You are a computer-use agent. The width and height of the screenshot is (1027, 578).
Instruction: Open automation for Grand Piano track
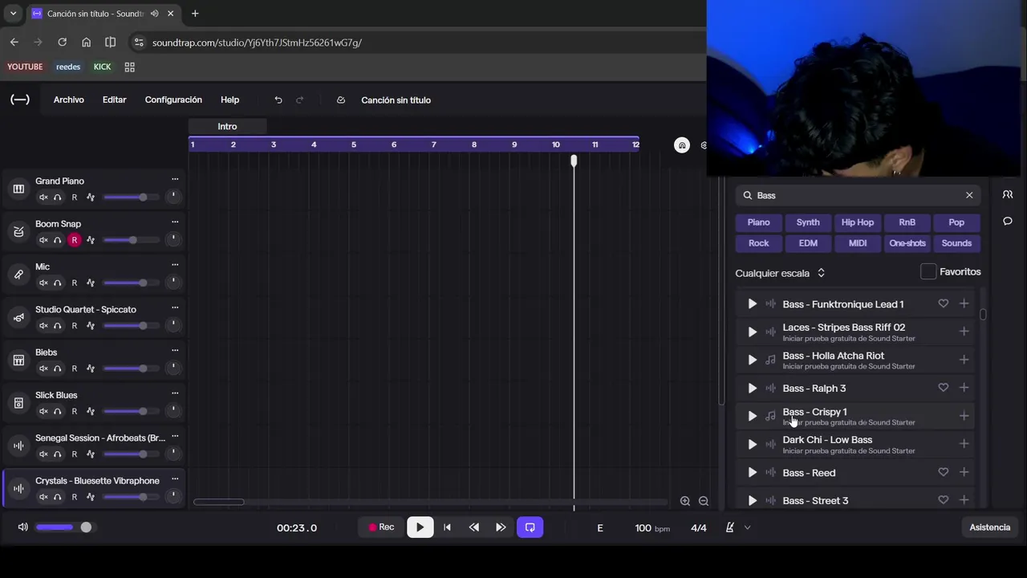coord(91,197)
